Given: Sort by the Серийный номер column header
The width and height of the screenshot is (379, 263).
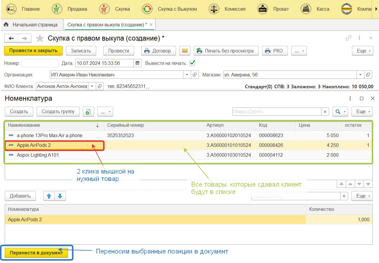Looking at the screenshot, I should point(154,125).
